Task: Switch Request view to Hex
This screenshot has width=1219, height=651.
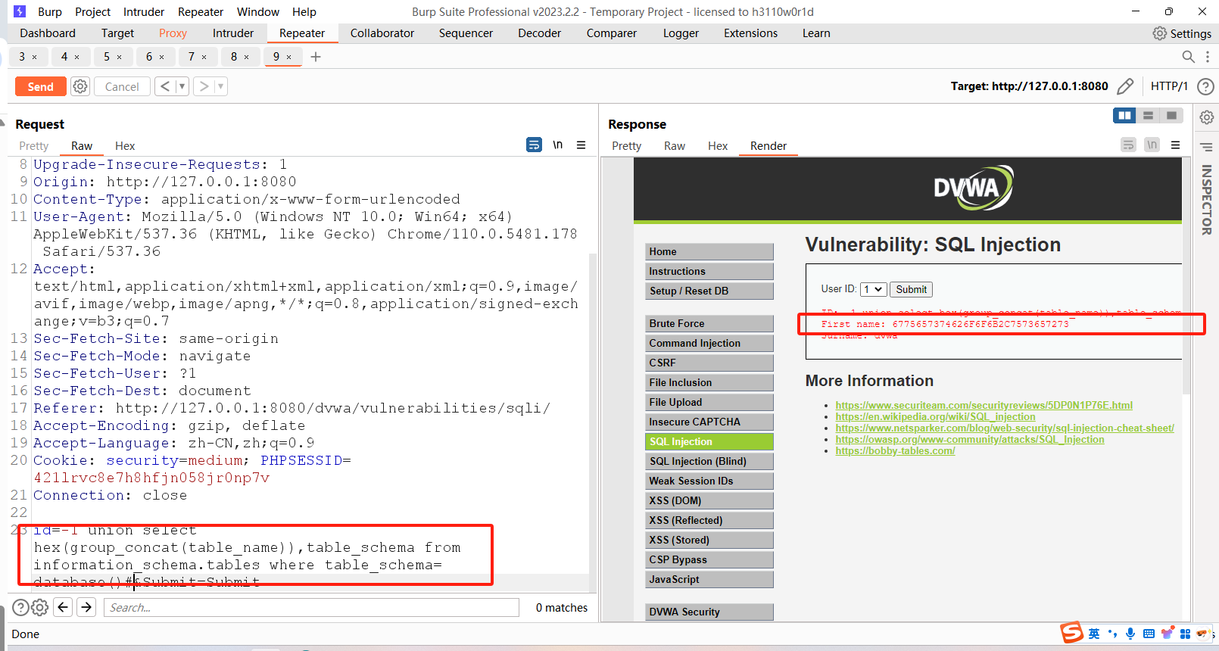Action: (125, 145)
